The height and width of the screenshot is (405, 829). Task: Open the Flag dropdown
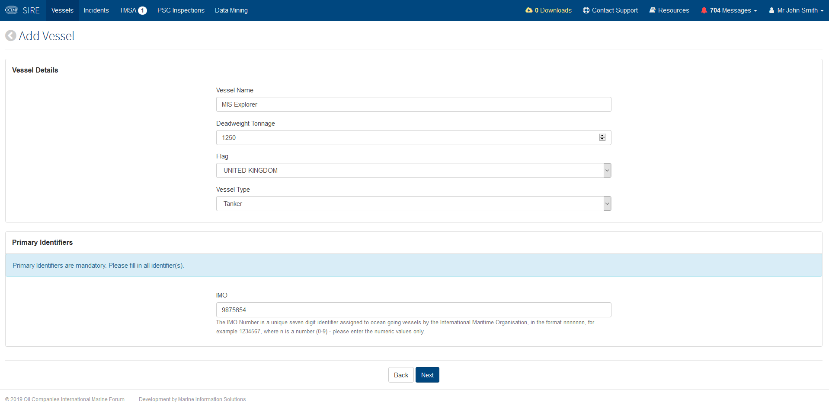(413, 171)
